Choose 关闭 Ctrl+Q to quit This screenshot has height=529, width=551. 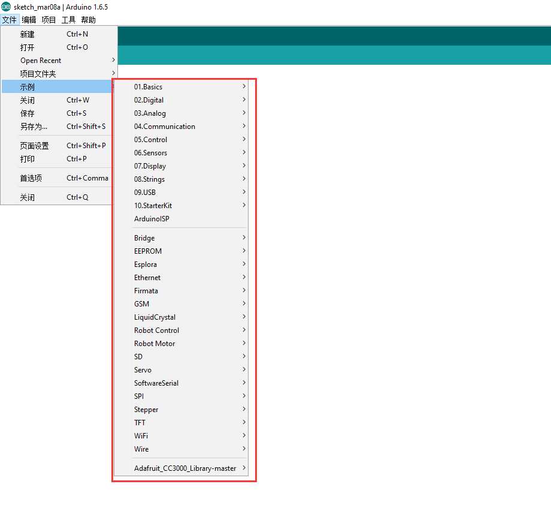tap(57, 197)
